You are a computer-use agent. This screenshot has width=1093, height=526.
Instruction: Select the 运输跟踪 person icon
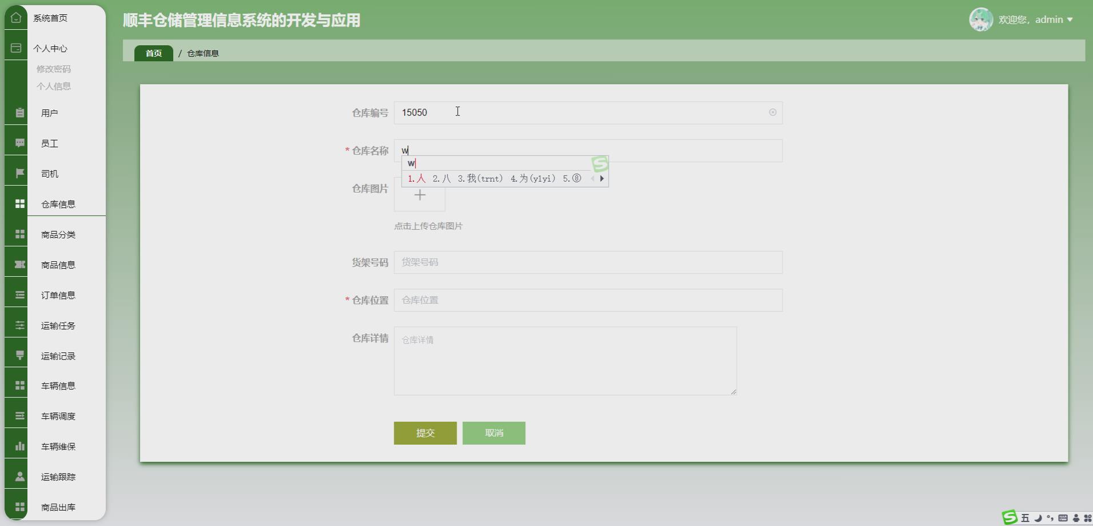20,476
